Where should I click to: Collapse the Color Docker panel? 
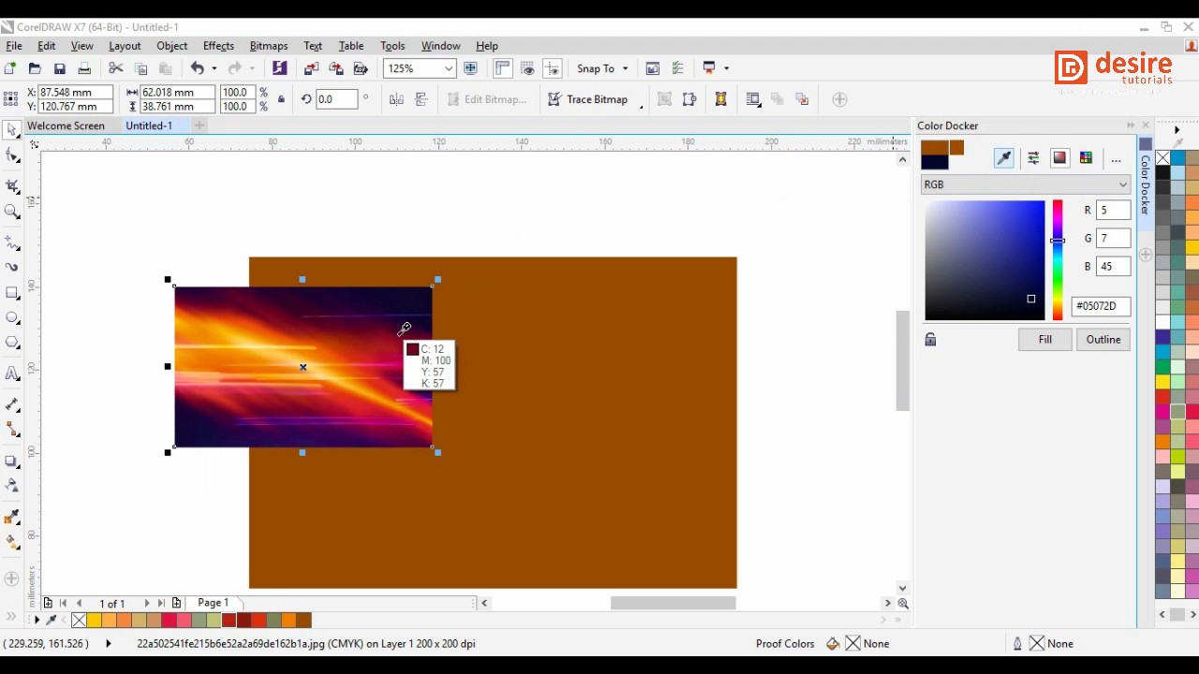click(1131, 125)
